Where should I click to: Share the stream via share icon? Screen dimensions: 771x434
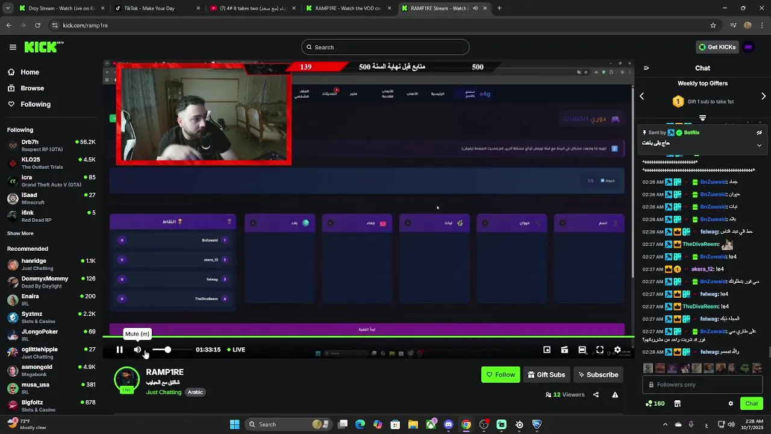click(596, 395)
